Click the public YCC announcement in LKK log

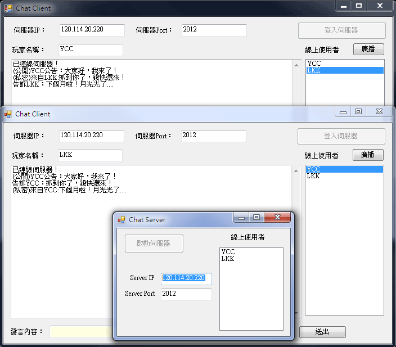pos(64,176)
